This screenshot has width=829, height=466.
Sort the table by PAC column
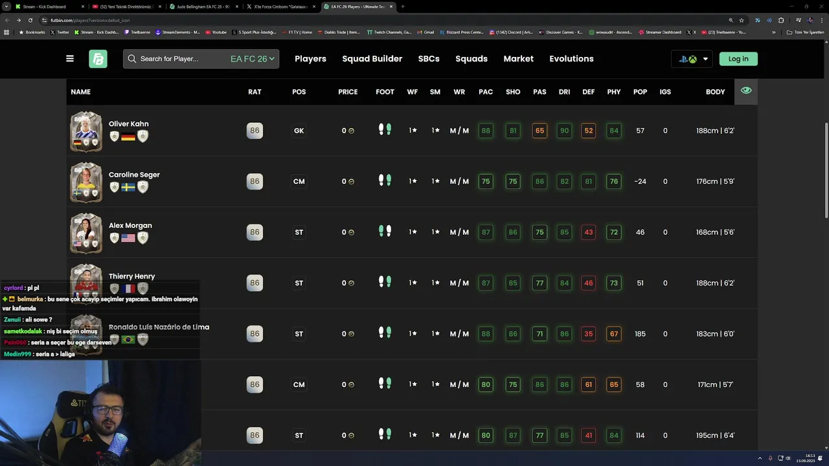pyautogui.click(x=486, y=92)
